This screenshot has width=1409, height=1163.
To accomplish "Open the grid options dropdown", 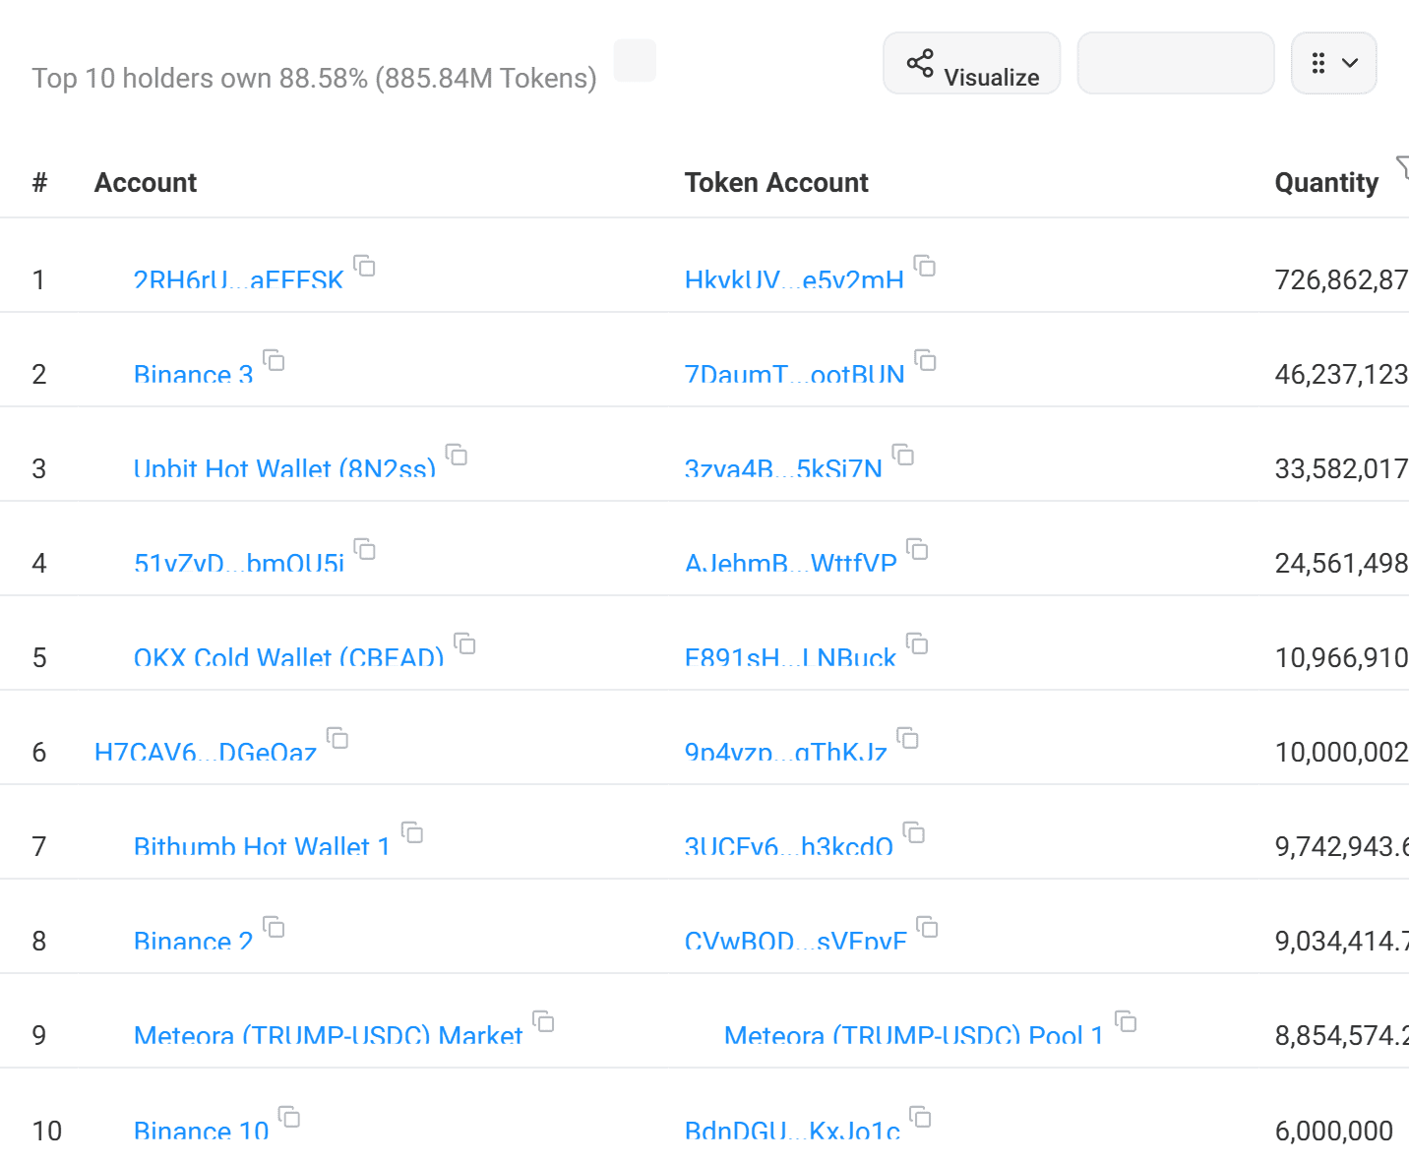I will [1333, 63].
